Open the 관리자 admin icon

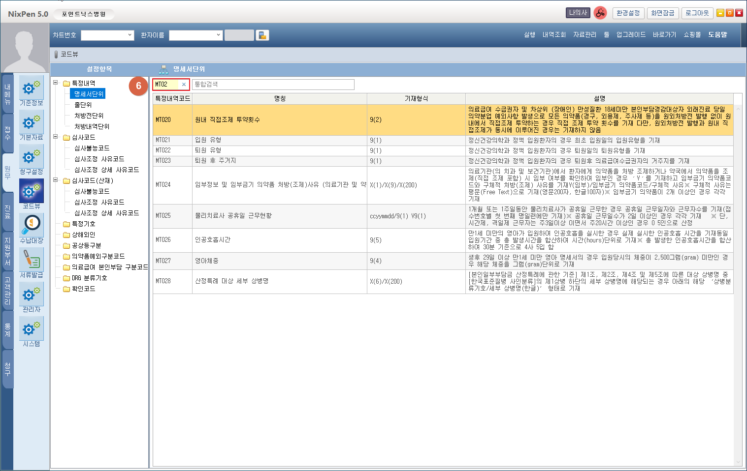[x=32, y=294]
